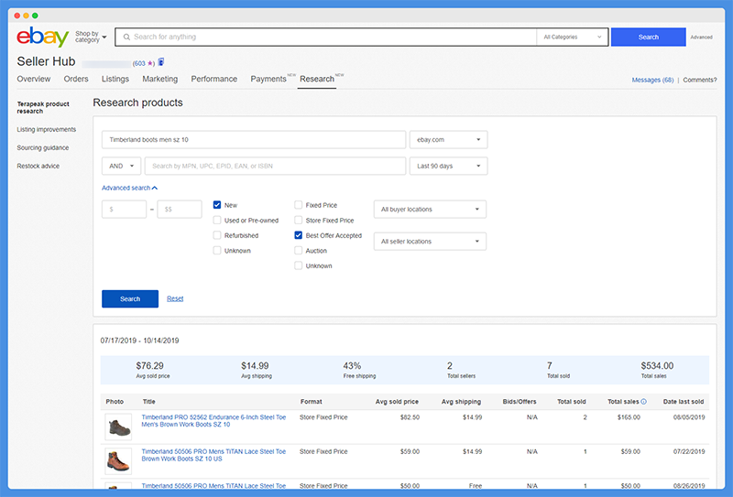Open the Timberland PRO 52562 boot thumbnail
Screen dimensions: 733x497
[x=118, y=427]
